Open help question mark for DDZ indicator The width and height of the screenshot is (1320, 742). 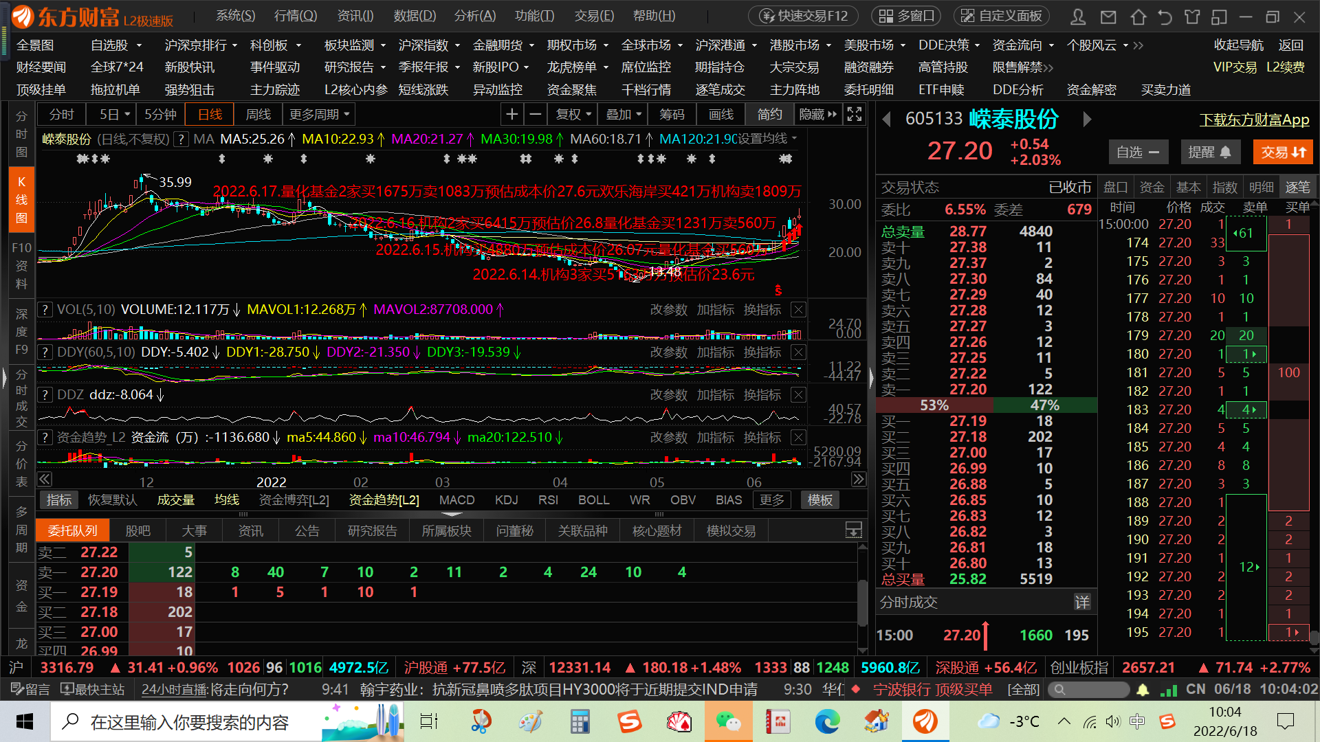45,395
